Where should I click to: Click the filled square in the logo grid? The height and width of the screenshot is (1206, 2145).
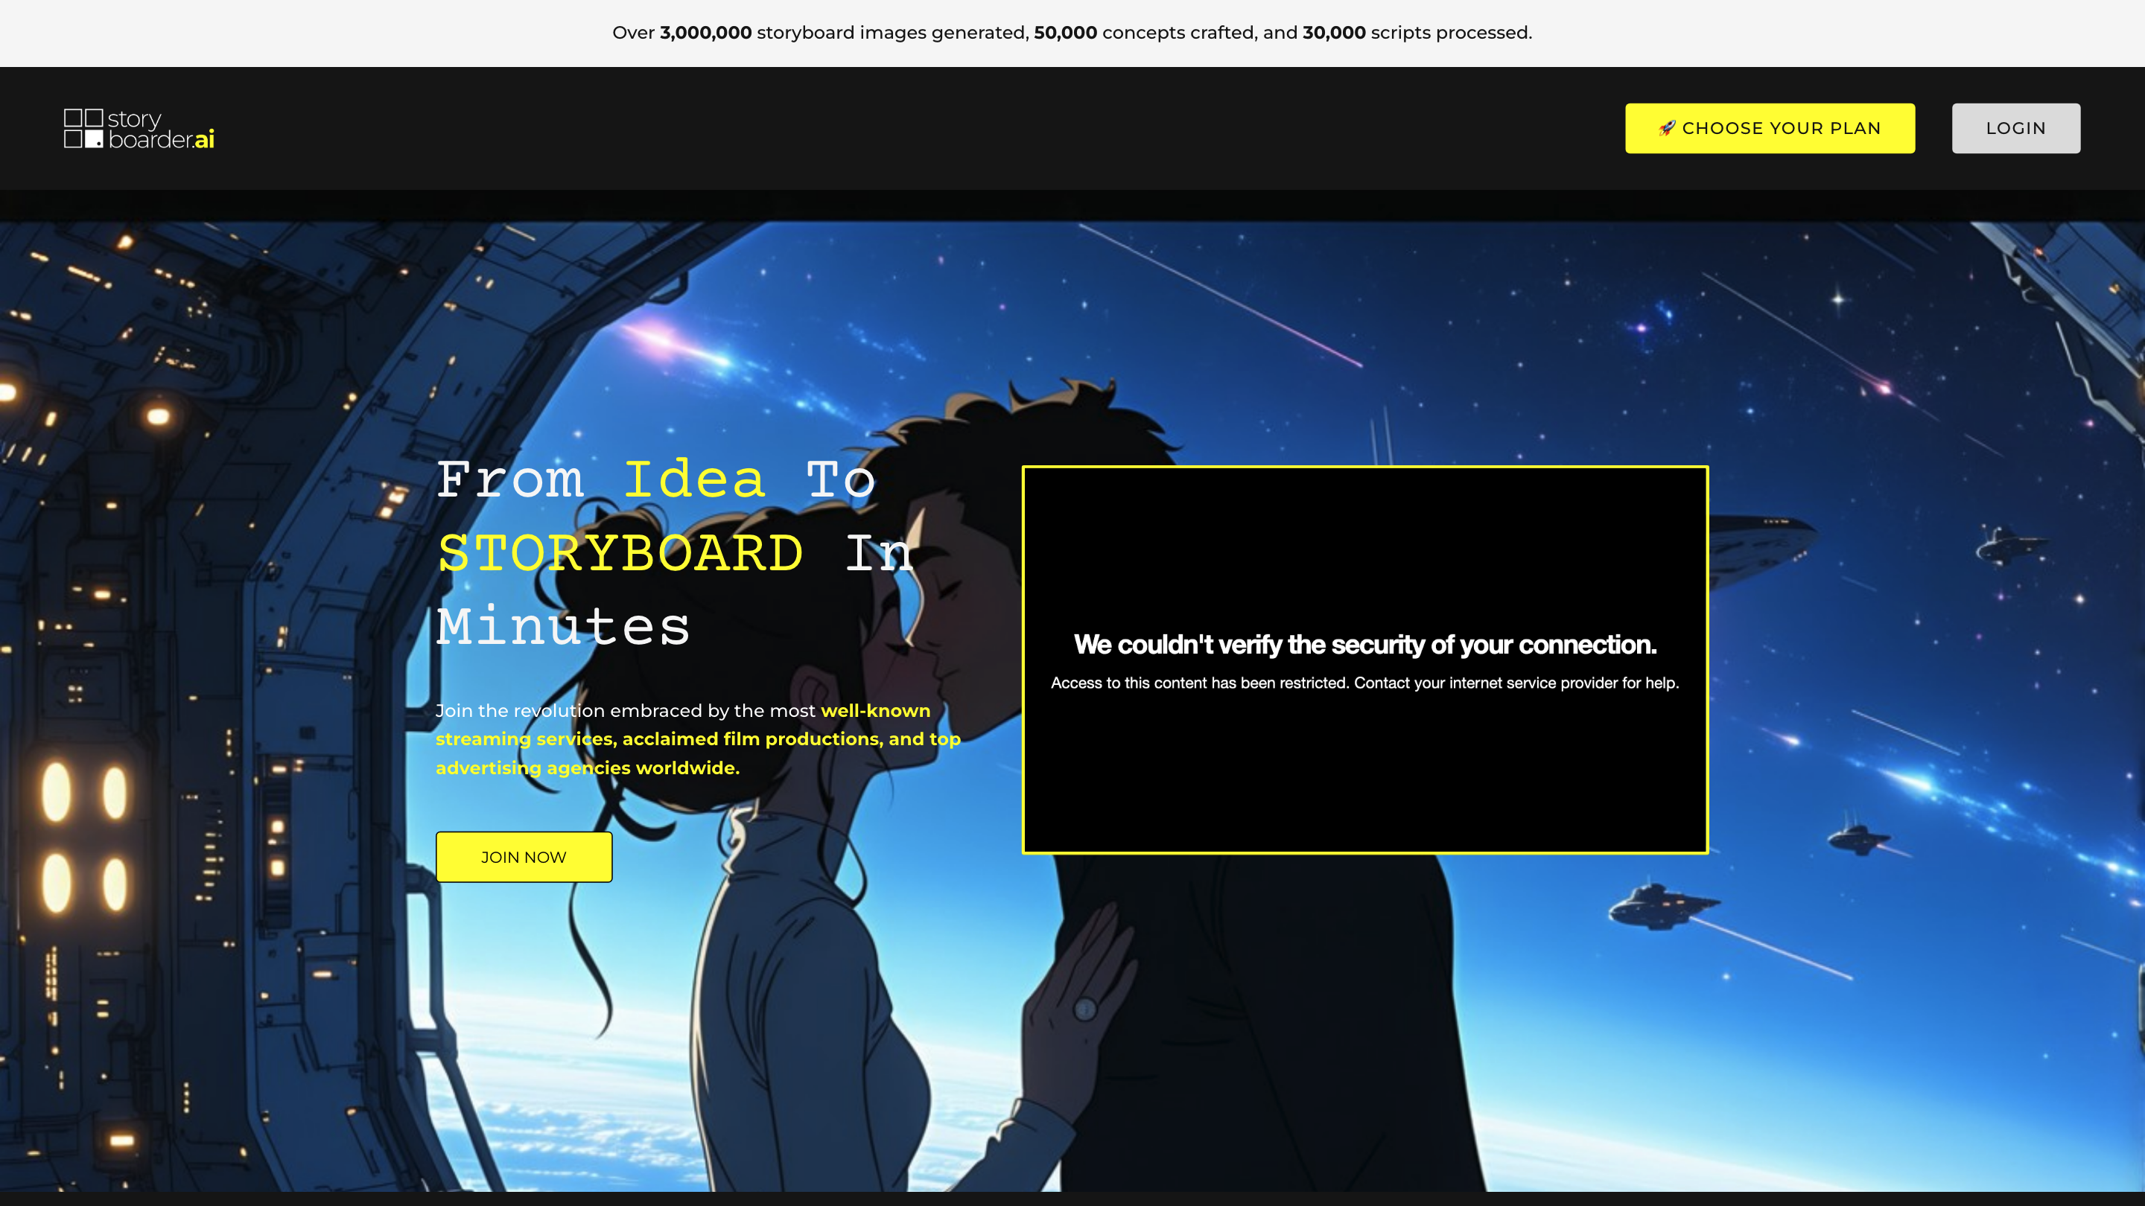pos(94,140)
